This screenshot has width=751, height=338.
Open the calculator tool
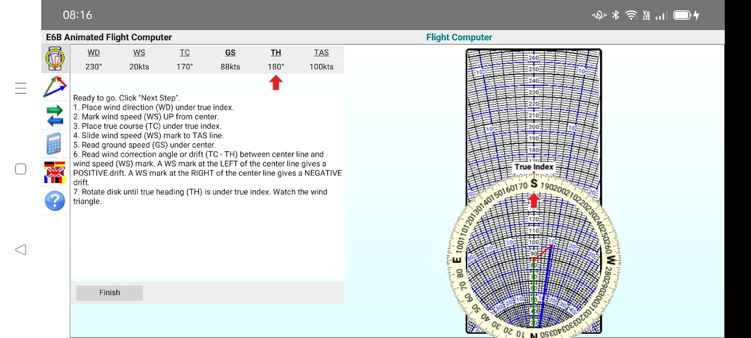click(x=55, y=144)
